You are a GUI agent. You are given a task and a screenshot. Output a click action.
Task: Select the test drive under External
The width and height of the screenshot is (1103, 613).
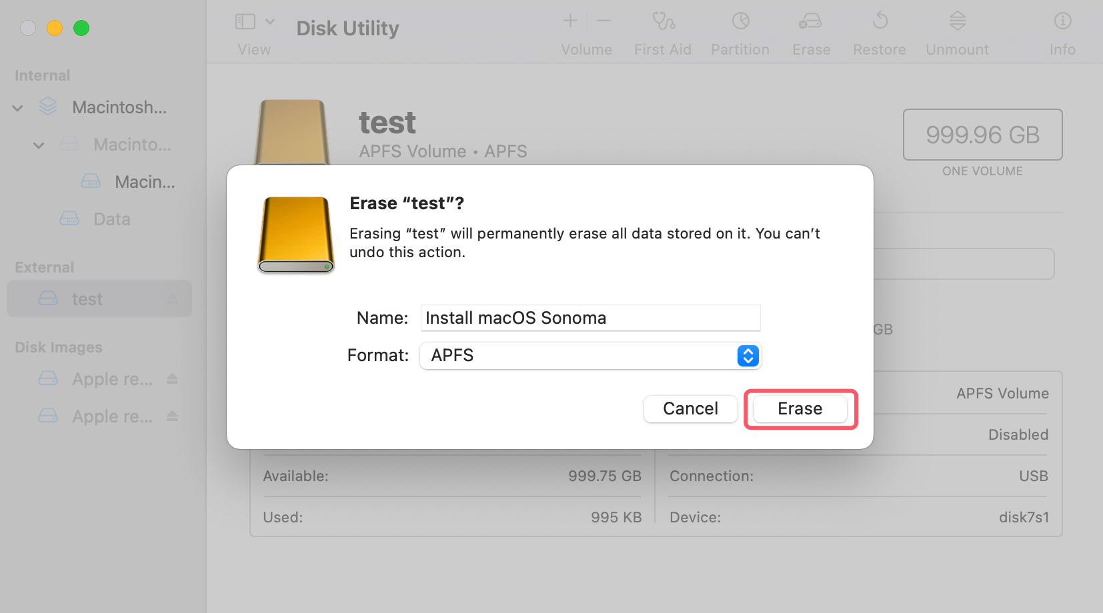[x=87, y=299]
